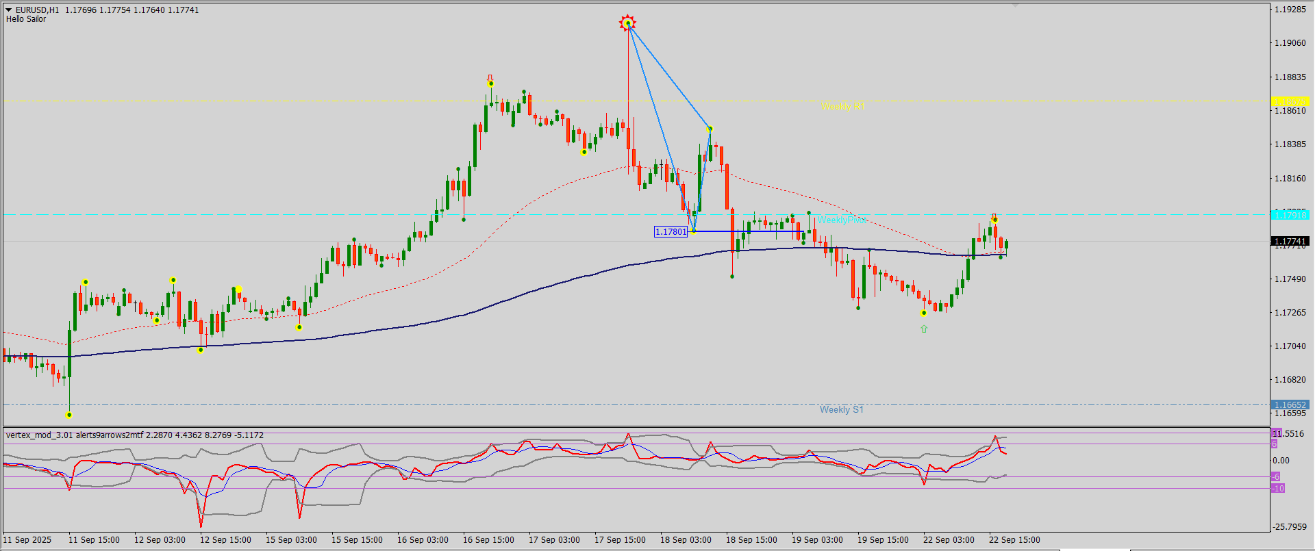This screenshot has width=1315, height=551.
Task: Select the 1.17801 price label box
Action: coord(671,232)
